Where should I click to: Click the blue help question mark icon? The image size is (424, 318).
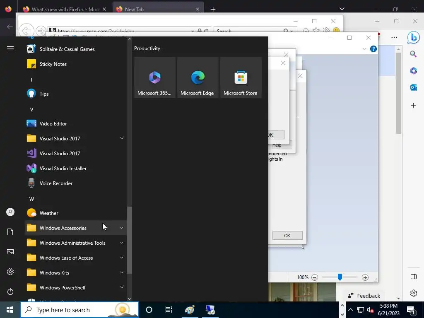tap(373, 49)
